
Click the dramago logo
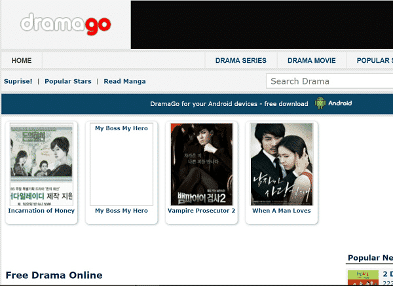[65, 24]
